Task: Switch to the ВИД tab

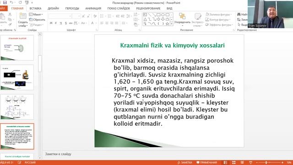Action: tap(169, 8)
